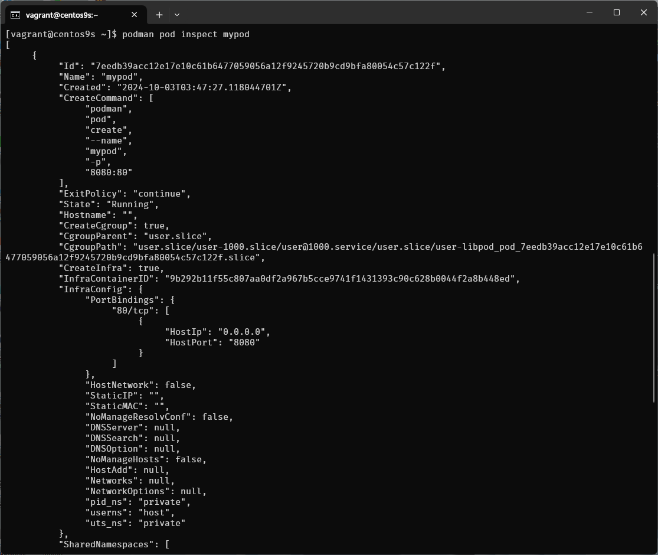Open a new terminal tab

159,15
